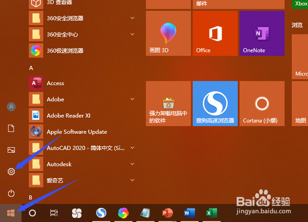Open the Adobe folder icon
The height and width of the screenshot is (222, 308).
point(36,99)
